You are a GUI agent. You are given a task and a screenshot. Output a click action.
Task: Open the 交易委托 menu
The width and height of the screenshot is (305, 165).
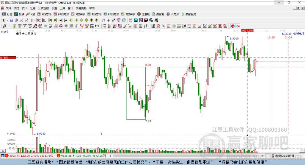tap(81, 8)
